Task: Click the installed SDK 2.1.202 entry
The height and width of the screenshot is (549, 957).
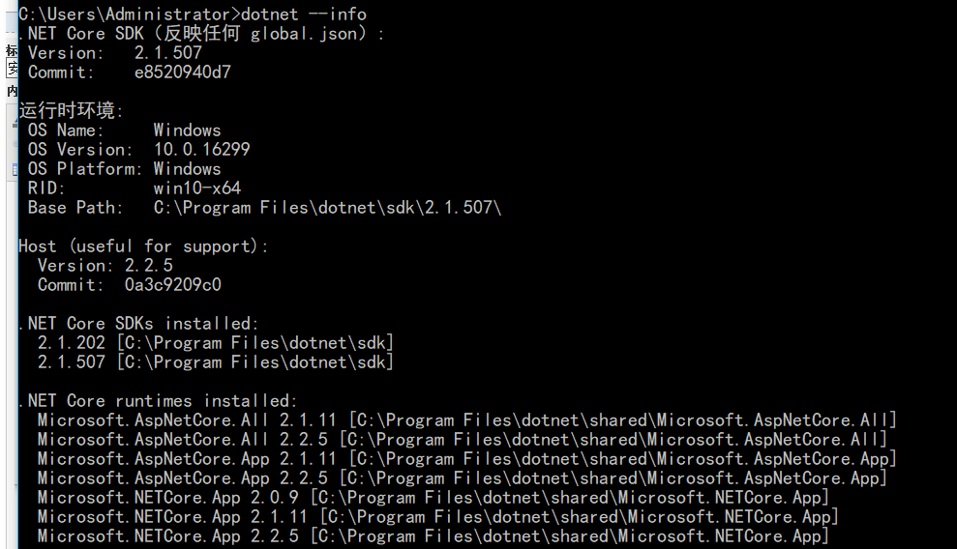Action: pos(216,342)
